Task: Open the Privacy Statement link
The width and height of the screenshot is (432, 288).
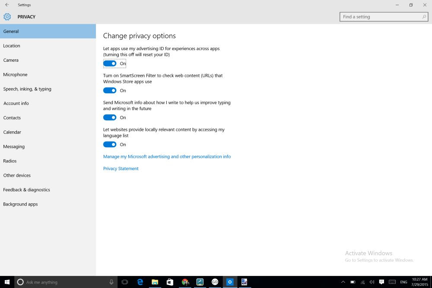Action: pyautogui.click(x=121, y=168)
